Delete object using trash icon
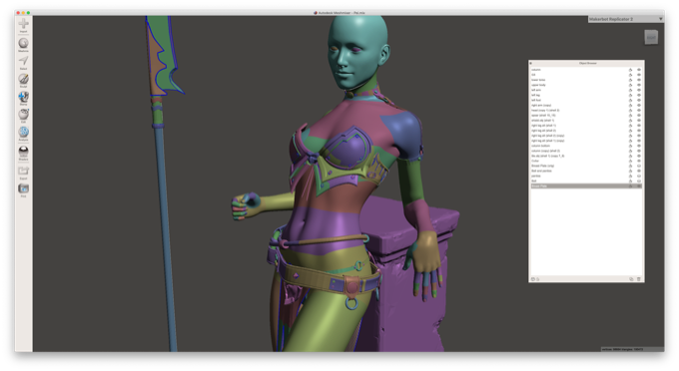Viewport: 679px width, 371px height. [x=639, y=279]
